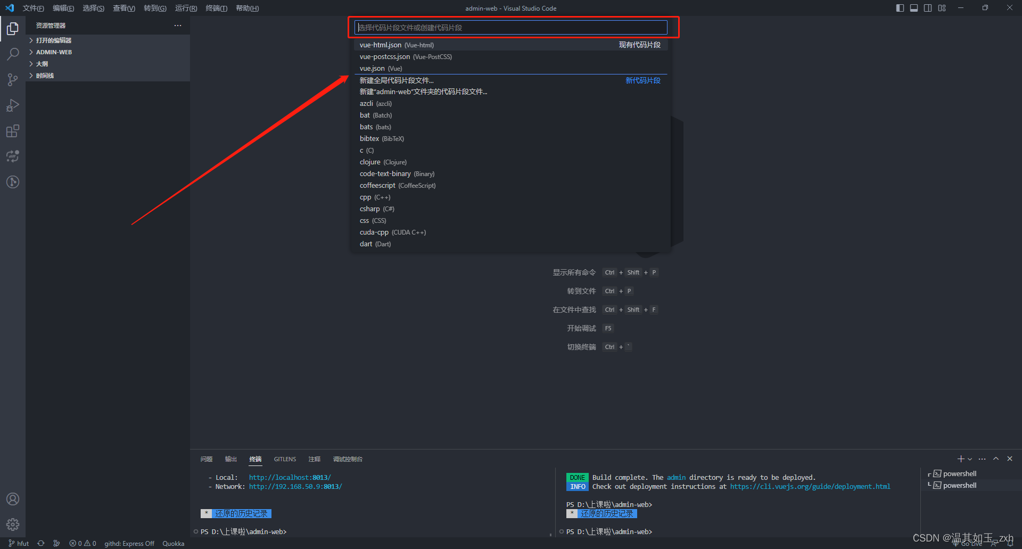
Task: Open the 终端(T) menu in the menu bar
Action: (216, 8)
